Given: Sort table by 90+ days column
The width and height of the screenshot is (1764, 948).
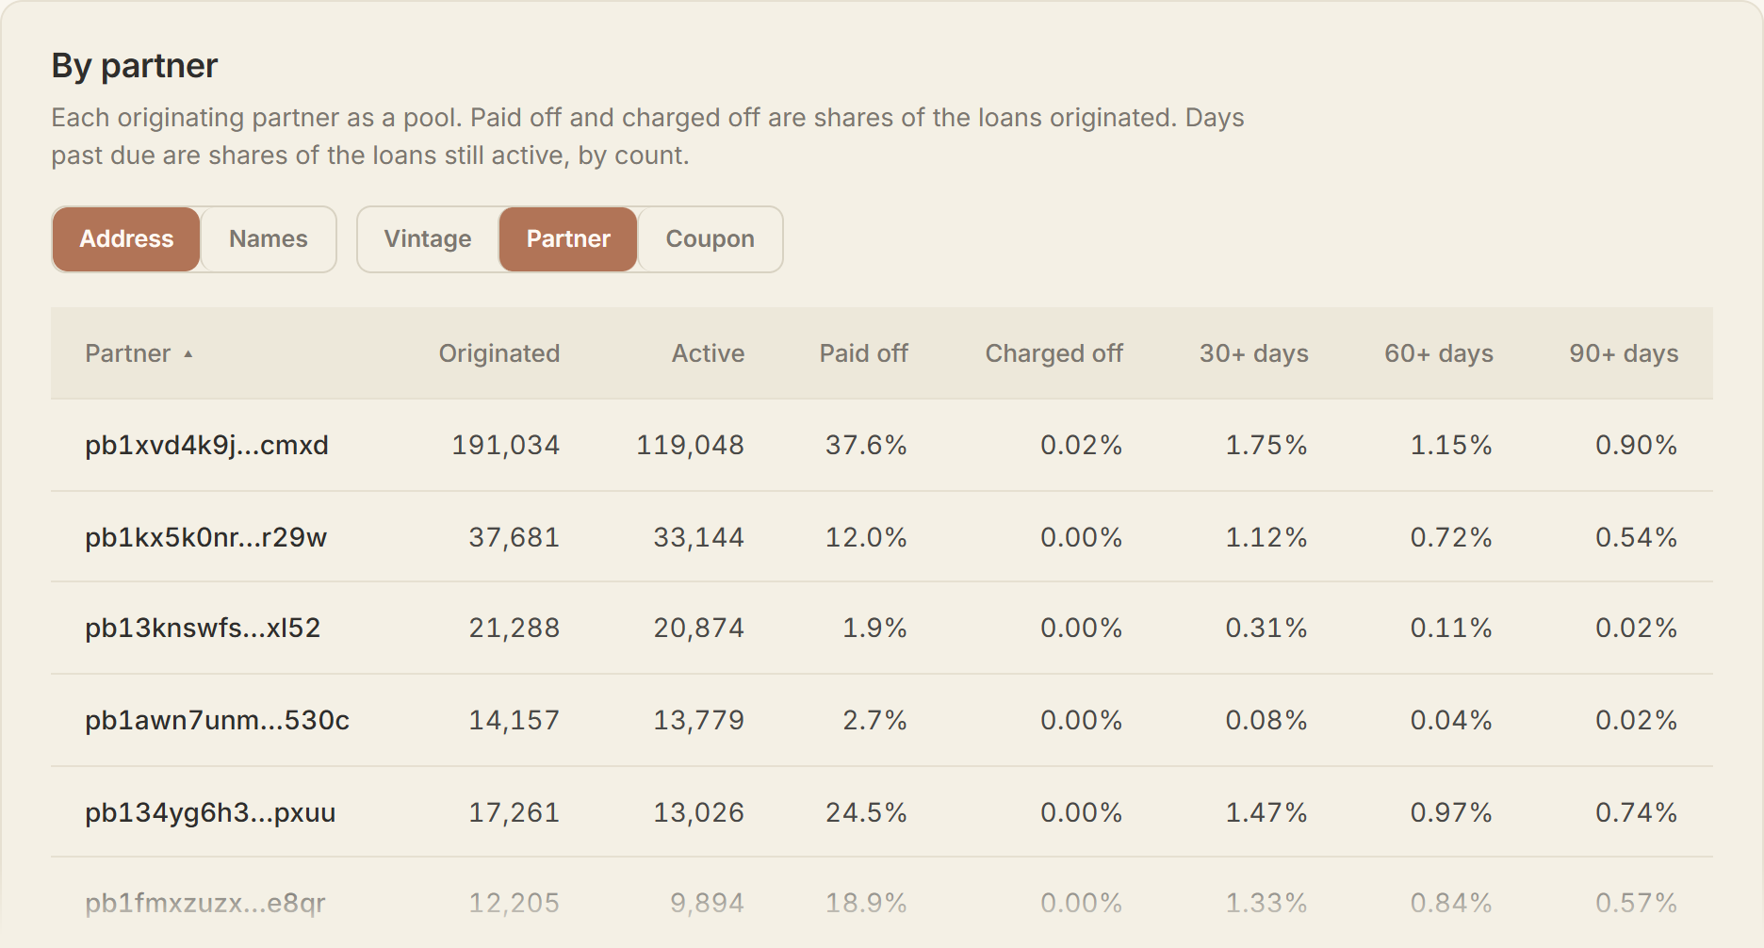Looking at the screenshot, I should [1624, 353].
